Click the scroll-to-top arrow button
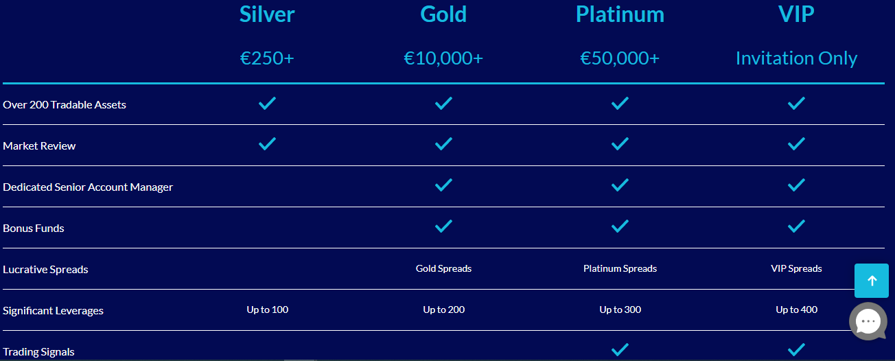The height and width of the screenshot is (361, 895). (x=872, y=281)
